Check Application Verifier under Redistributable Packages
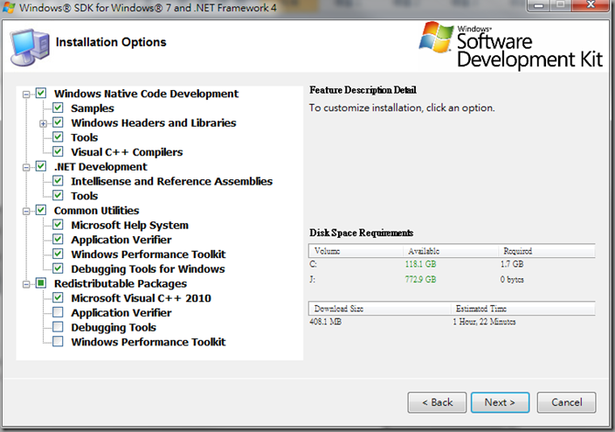615x432 pixels. [58, 312]
